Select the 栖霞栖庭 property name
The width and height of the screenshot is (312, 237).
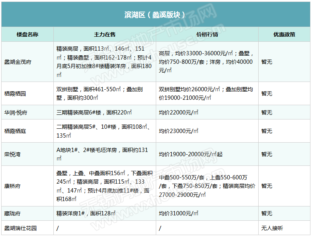(15, 131)
